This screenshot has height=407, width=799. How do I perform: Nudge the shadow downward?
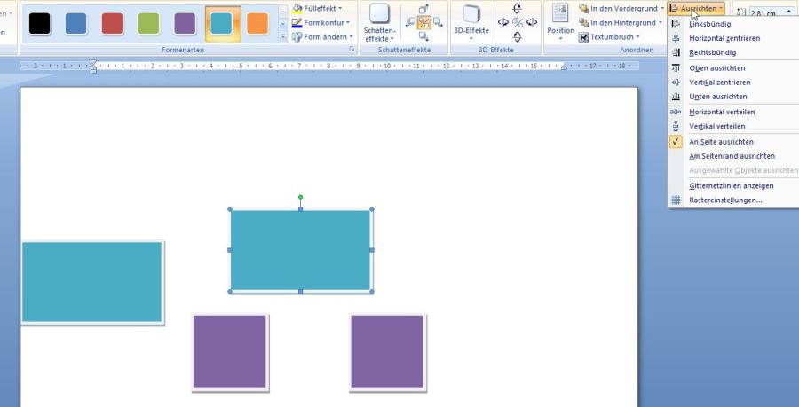point(424,35)
